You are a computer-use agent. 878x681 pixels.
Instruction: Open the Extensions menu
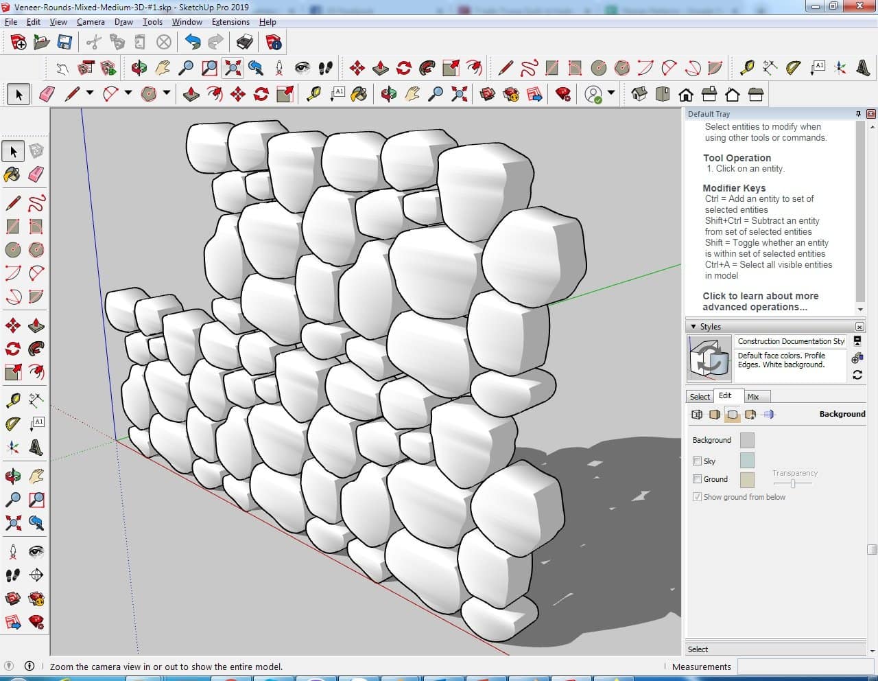(x=230, y=22)
